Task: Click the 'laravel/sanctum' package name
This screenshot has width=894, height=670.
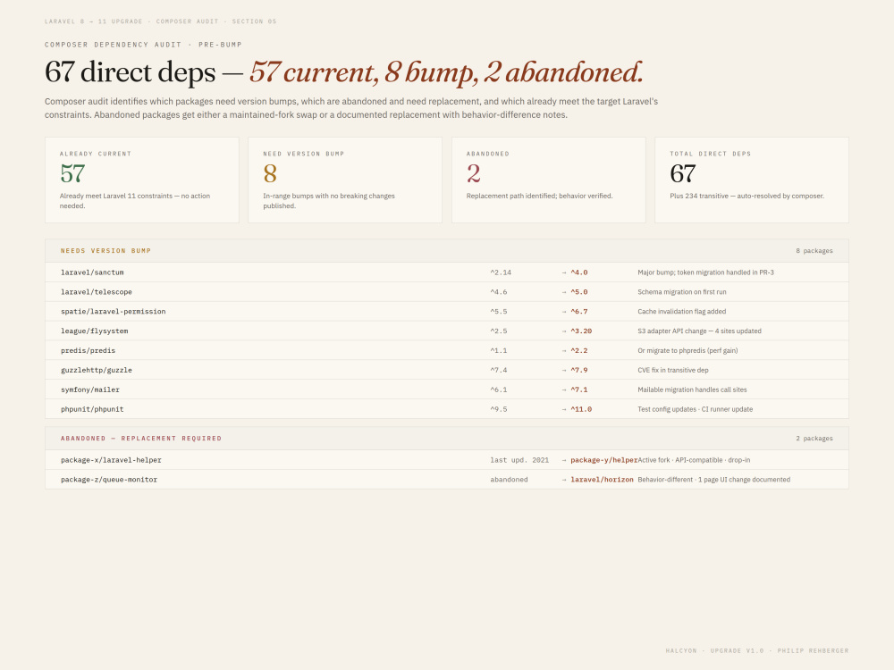Action: 92,272
